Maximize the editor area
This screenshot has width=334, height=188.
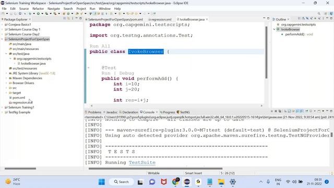pos(268,18)
